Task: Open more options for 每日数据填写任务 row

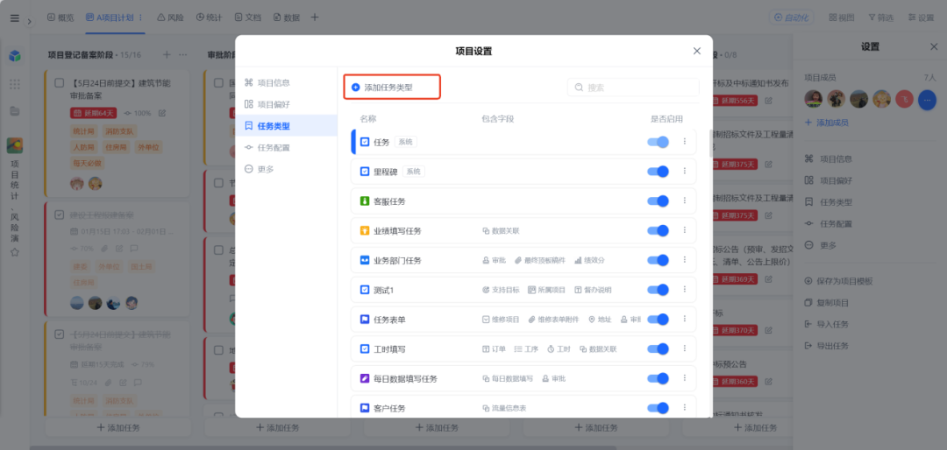Action: click(684, 378)
